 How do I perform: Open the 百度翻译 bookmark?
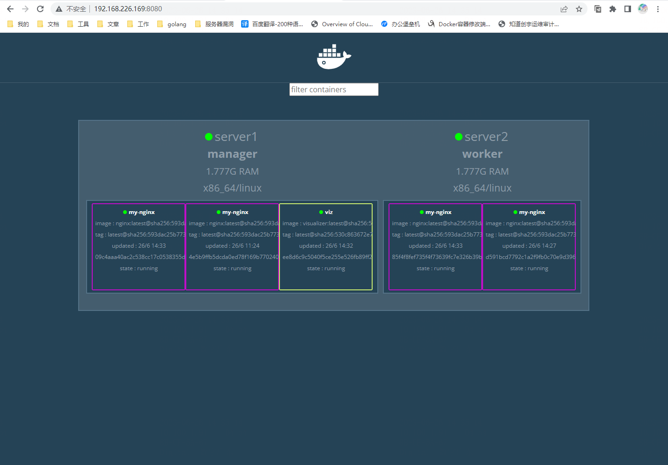pos(272,24)
